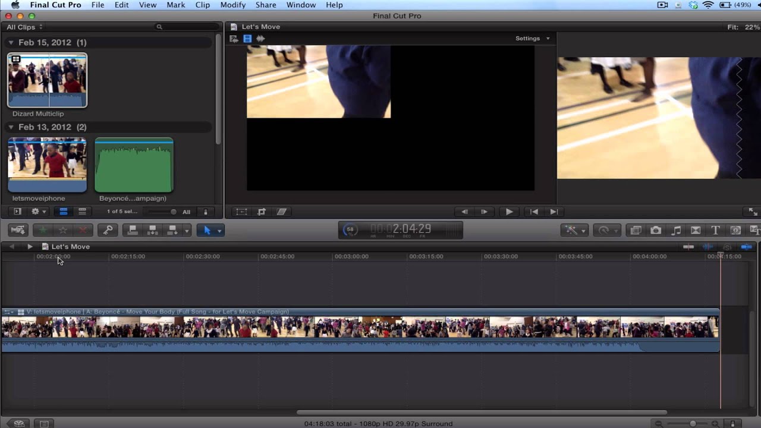Open the Titles browser T icon
The image size is (761, 428).
coord(716,230)
